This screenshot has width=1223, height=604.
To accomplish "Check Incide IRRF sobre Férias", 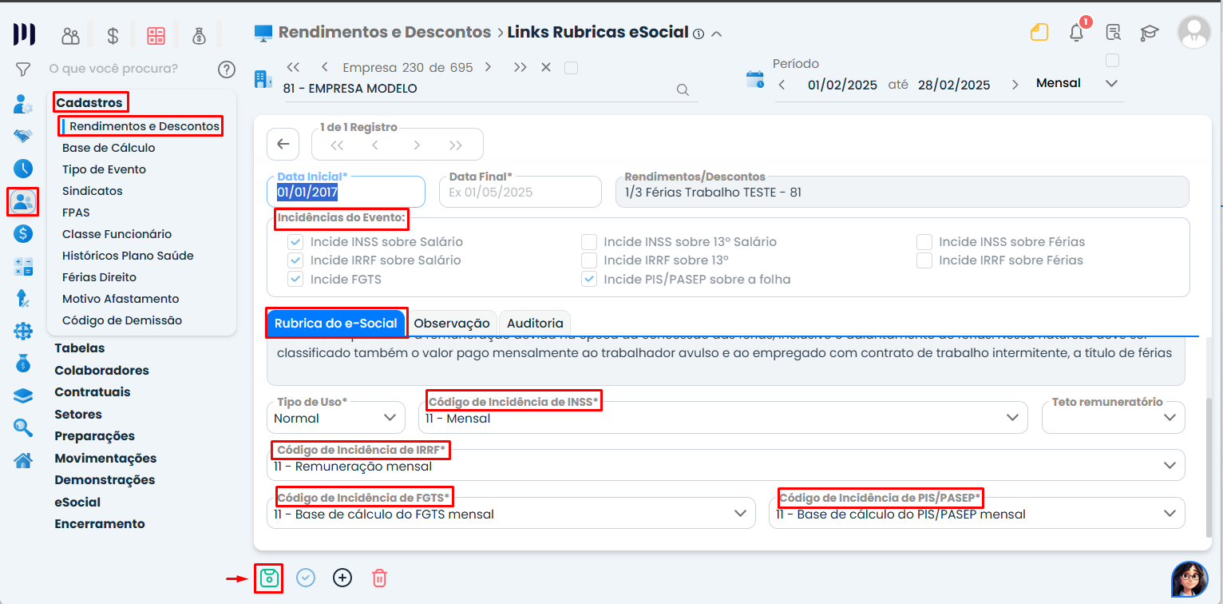I will [x=924, y=260].
